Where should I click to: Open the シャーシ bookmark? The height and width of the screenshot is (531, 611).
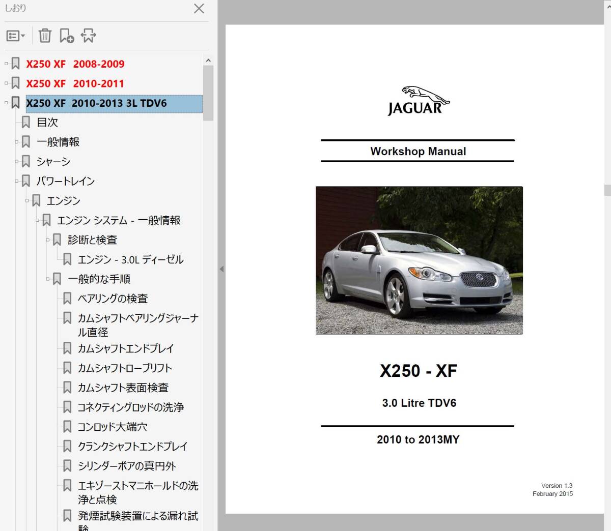tap(53, 162)
